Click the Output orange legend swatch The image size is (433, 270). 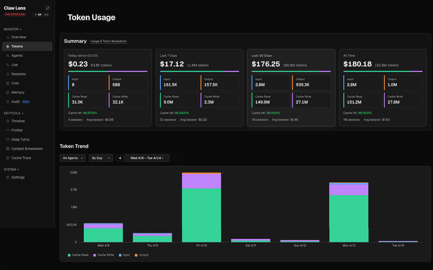[136, 255]
